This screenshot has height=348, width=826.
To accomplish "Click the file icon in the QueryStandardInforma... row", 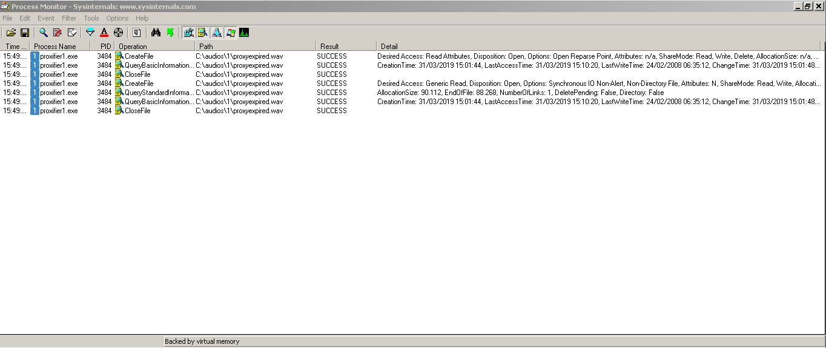I will click(x=119, y=93).
